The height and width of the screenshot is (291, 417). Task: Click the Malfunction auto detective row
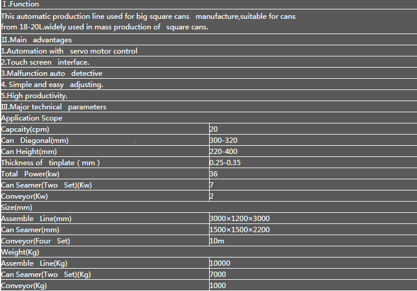click(208, 73)
